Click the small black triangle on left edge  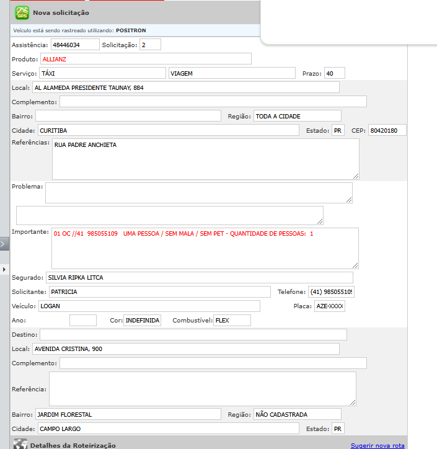[4, 269]
